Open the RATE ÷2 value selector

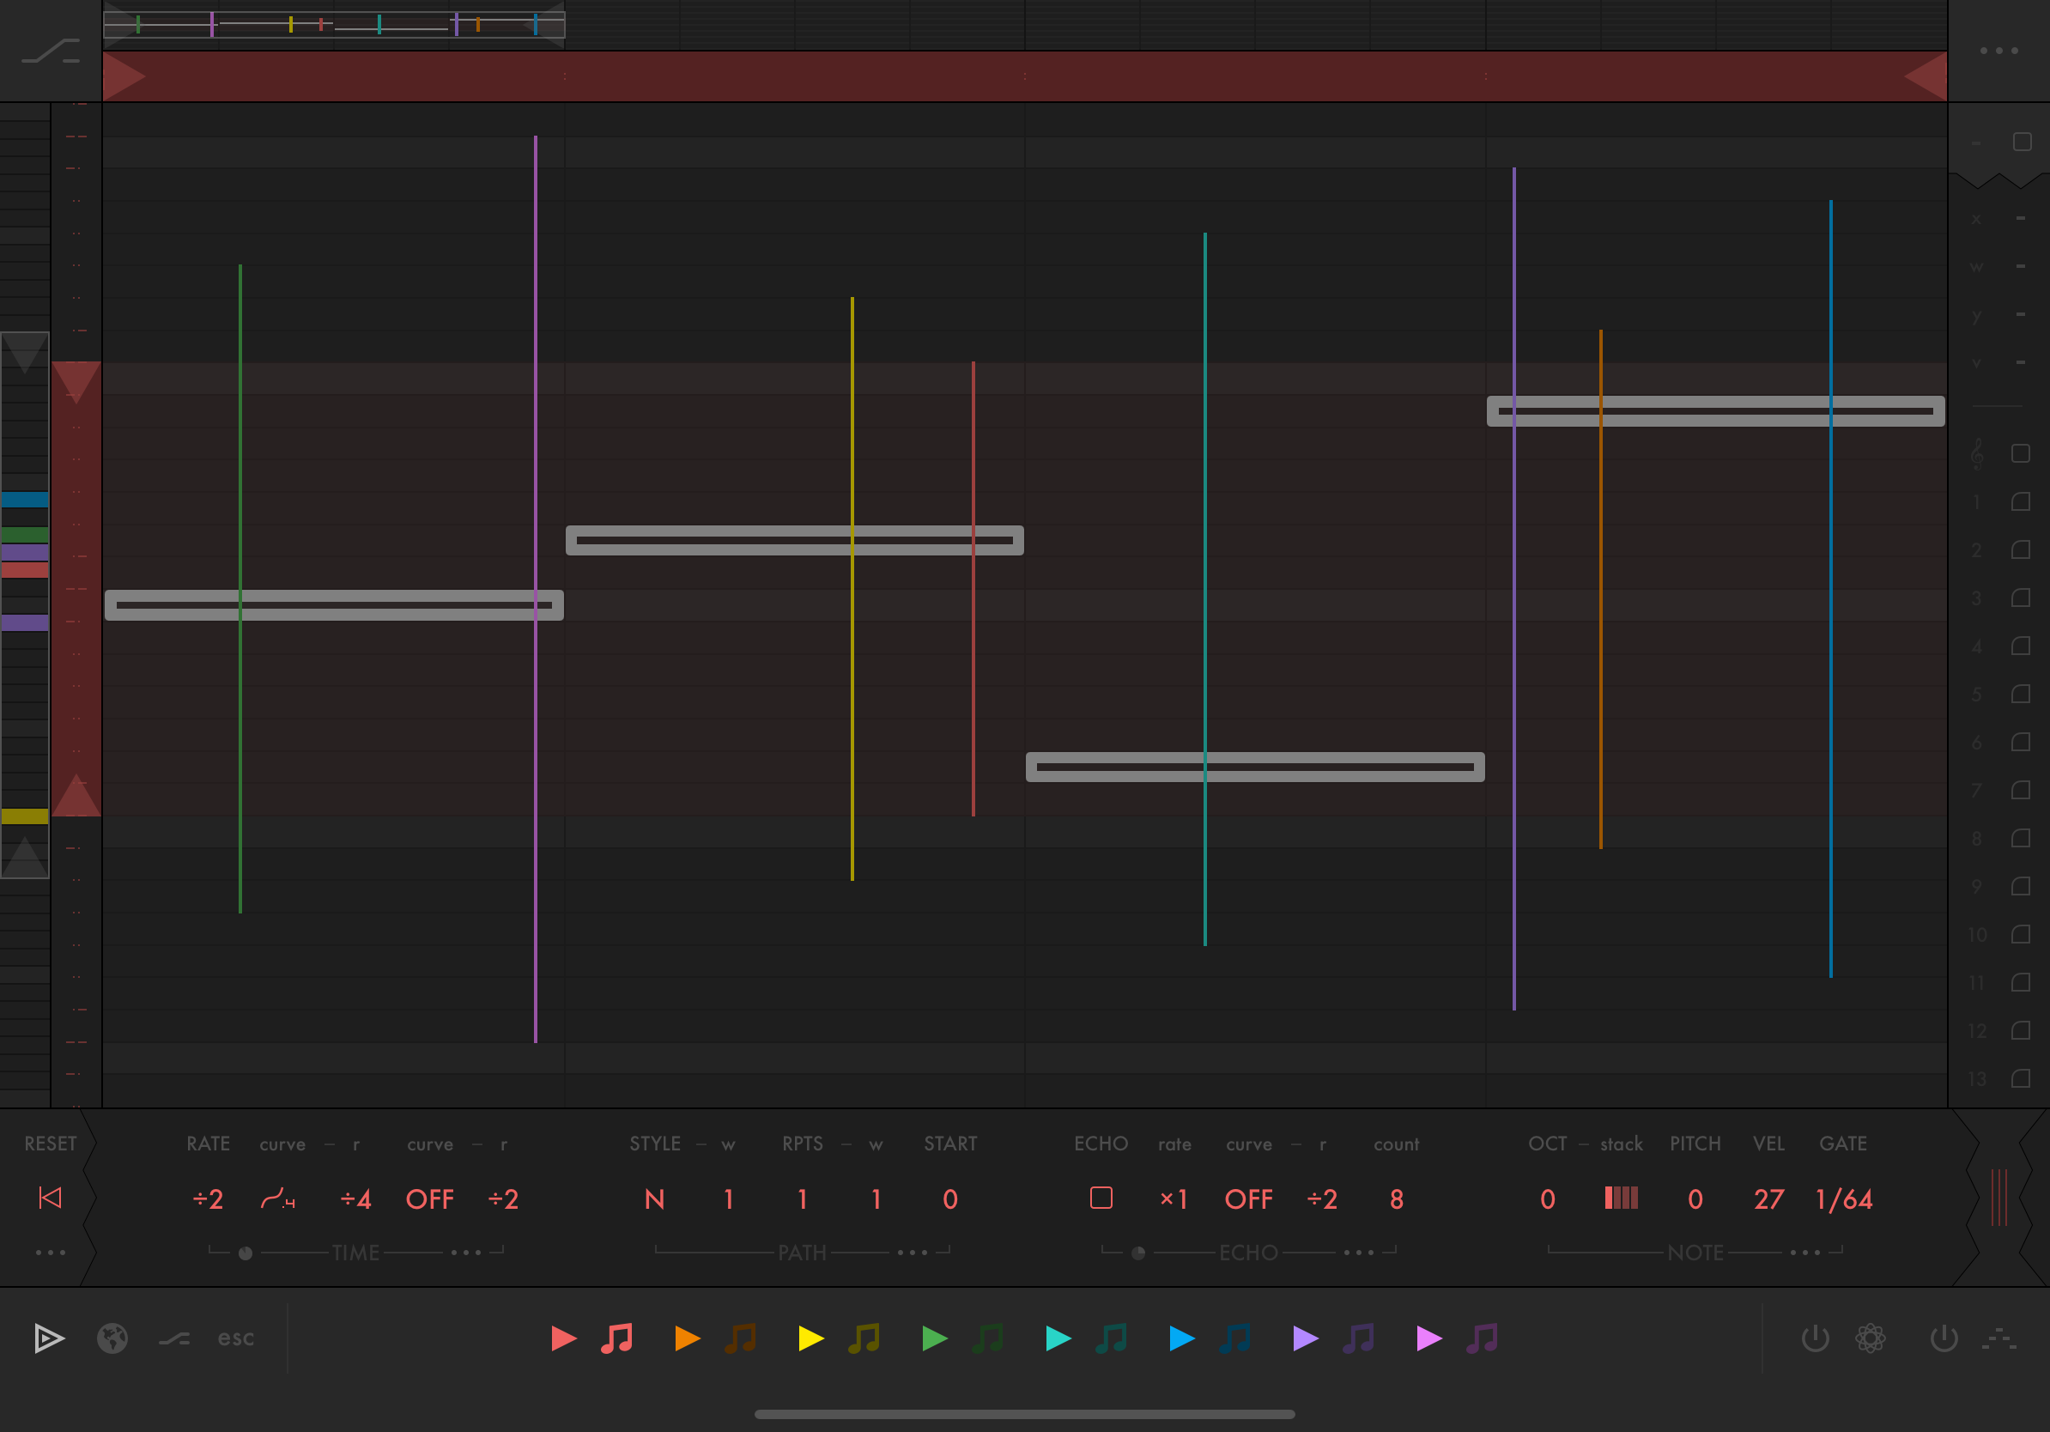click(x=208, y=1199)
